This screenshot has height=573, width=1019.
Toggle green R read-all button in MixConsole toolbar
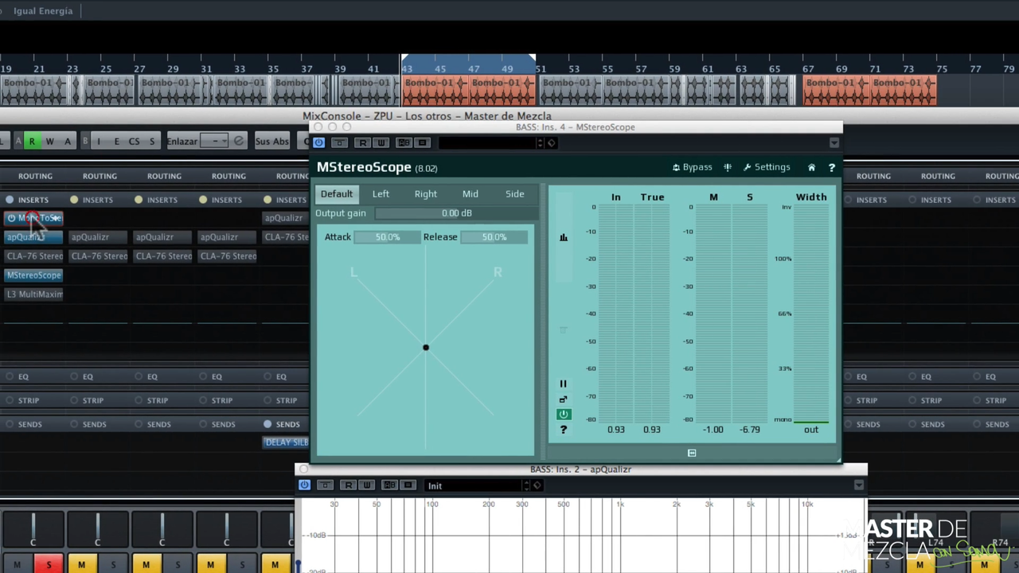click(x=32, y=142)
